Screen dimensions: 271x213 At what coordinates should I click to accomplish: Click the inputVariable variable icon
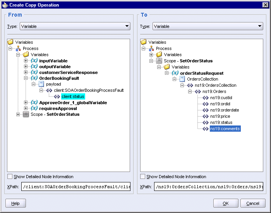tap(34, 61)
